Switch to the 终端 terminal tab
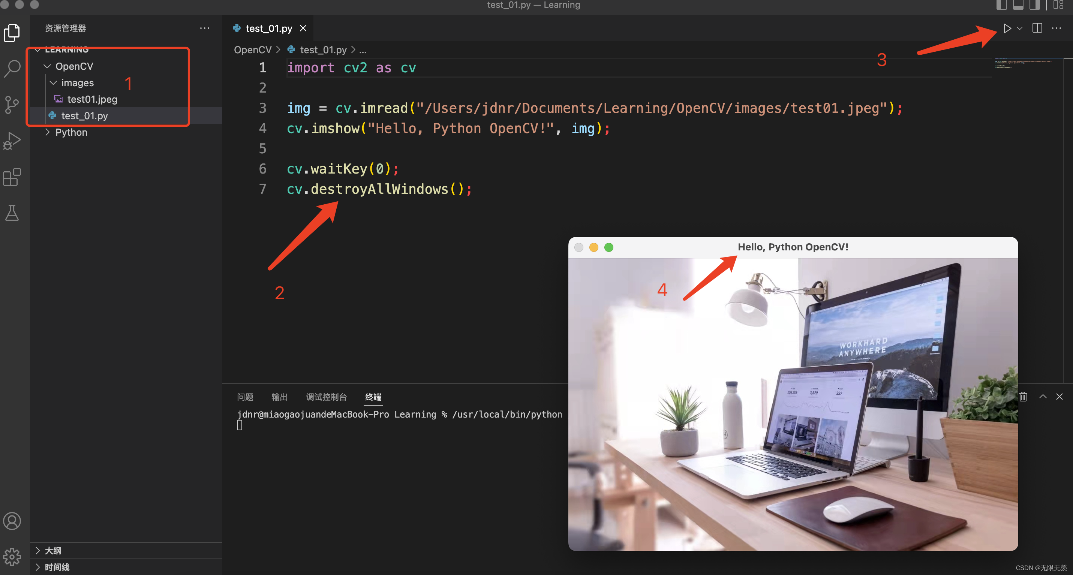1073x575 pixels. click(x=374, y=396)
